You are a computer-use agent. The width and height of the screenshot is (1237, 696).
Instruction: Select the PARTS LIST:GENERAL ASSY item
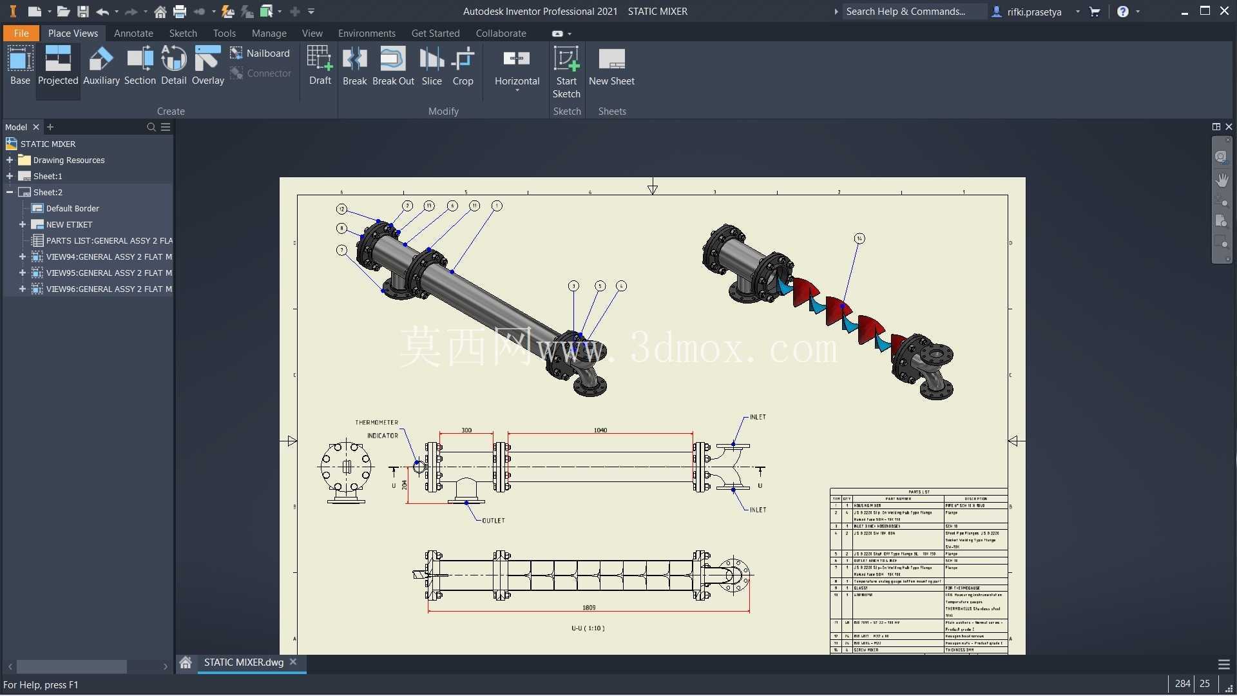pyautogui.click(x=103, y=240)
